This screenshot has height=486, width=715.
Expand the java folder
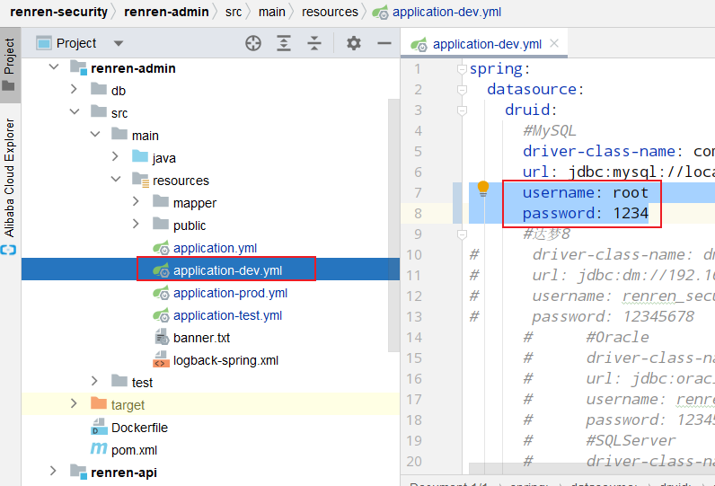pyautogui.click(x=115, y=156)
